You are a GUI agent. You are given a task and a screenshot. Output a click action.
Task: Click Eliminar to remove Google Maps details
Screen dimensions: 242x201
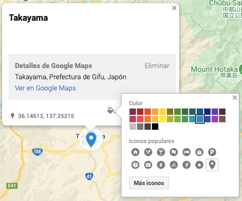pos(157,65)
